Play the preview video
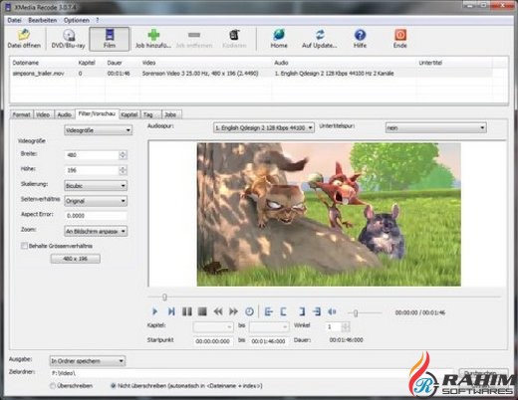This screenshot has width=518, height=400. pos(154,311)
